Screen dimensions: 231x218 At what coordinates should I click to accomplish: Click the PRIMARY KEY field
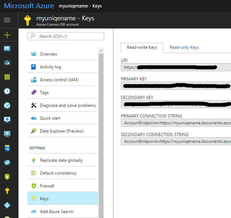click(x=176, y=86)
